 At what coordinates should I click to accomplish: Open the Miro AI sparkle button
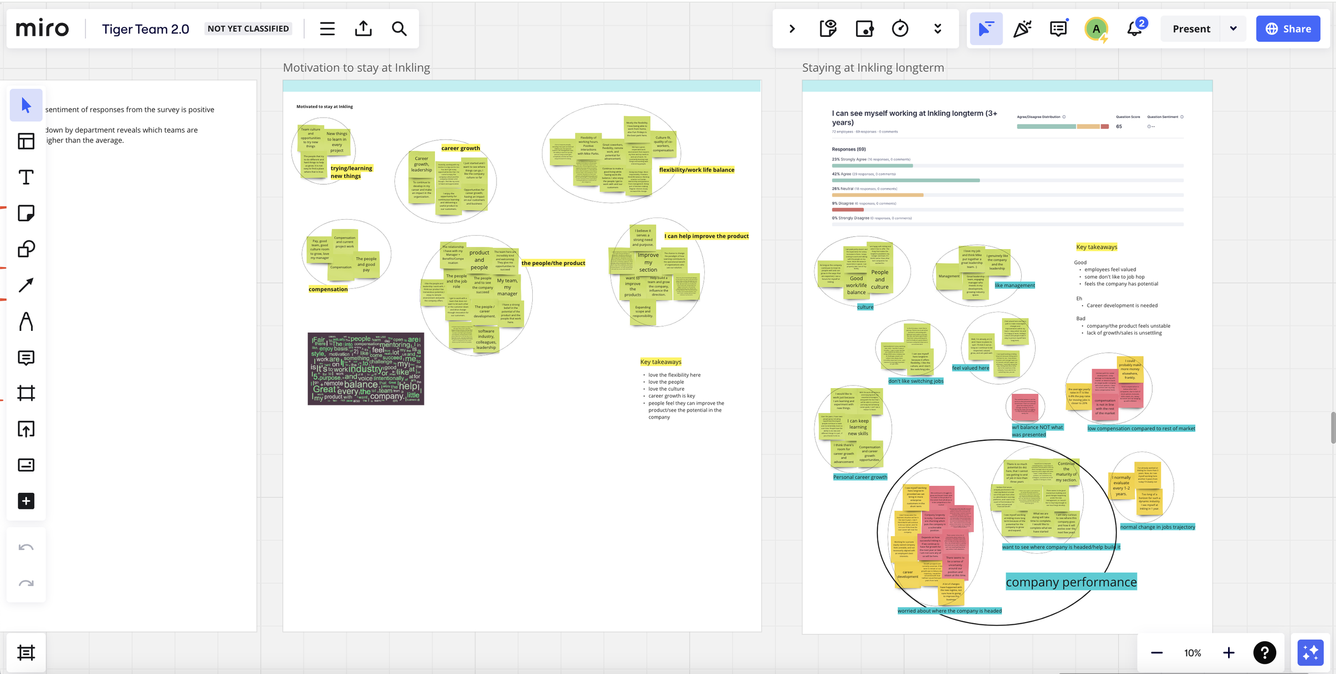1310,653
